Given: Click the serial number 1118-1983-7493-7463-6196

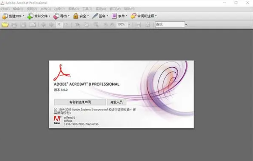Looking at the screenshot, I should tap(81, 124).
